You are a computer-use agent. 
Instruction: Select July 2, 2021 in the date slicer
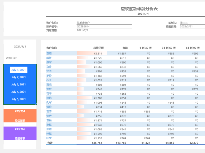click(x=19, y=77)
